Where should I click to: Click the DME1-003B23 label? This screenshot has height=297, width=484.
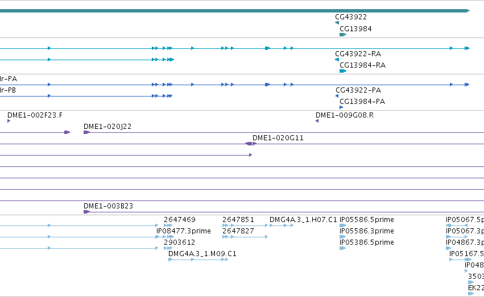point(108,206)
